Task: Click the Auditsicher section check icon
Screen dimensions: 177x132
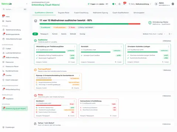Action: tap(35, 41)
